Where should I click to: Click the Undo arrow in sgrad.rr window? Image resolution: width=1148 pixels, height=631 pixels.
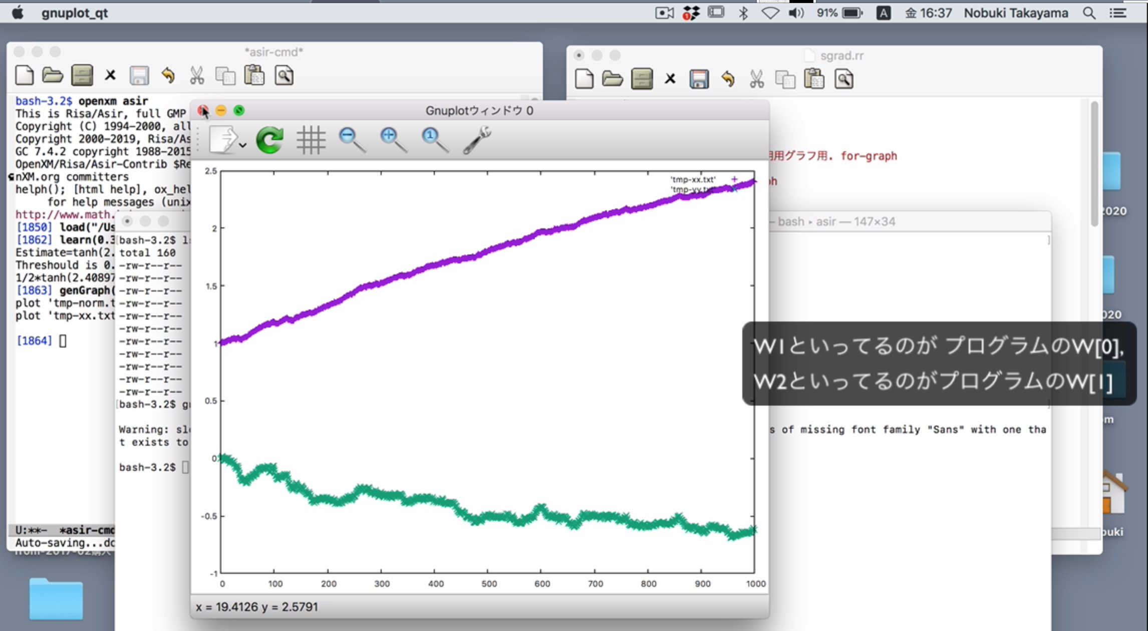728,79
